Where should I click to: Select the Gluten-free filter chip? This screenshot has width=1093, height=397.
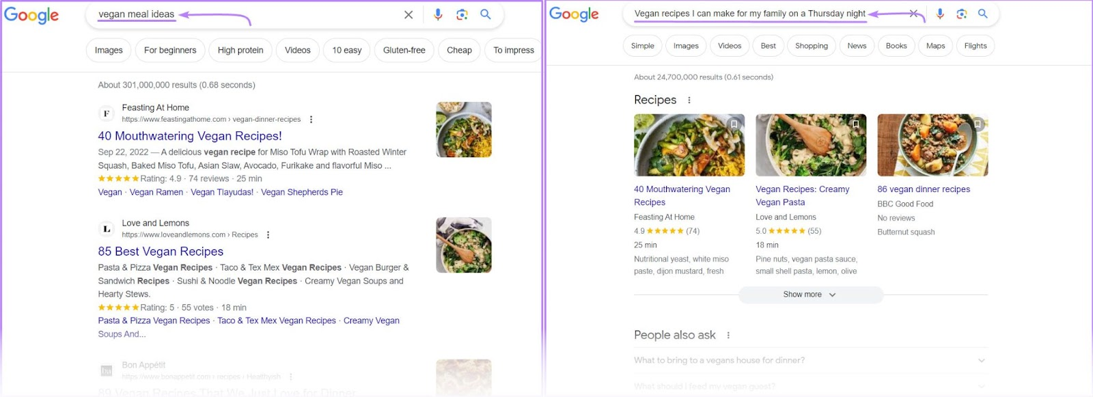404,50
